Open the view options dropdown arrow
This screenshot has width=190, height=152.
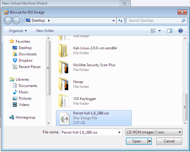coord(159,31)
